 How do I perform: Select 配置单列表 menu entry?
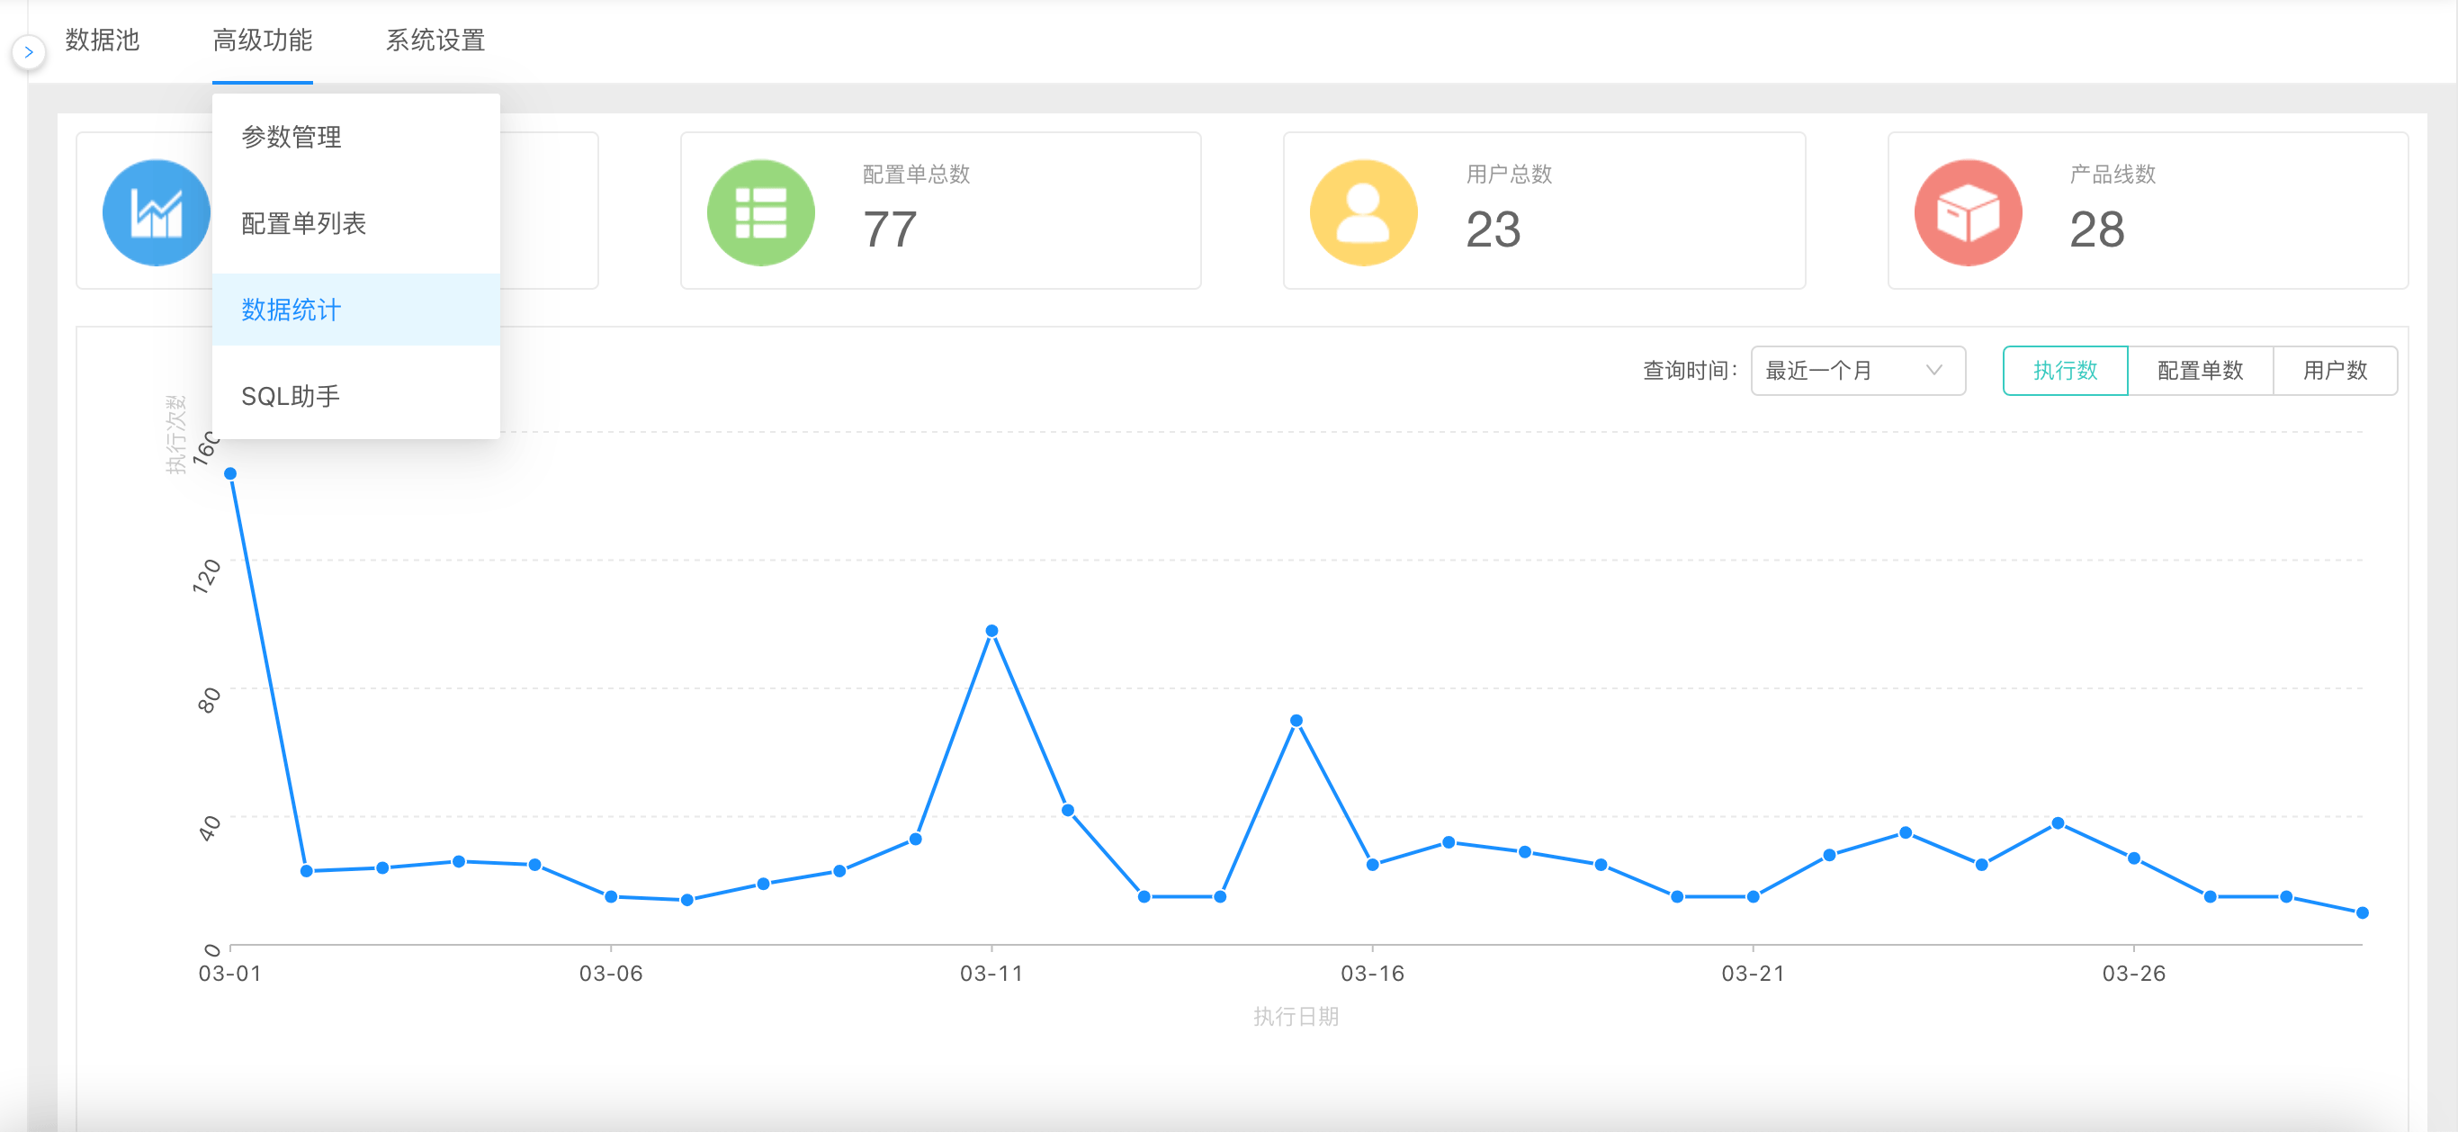coord(356,223)
